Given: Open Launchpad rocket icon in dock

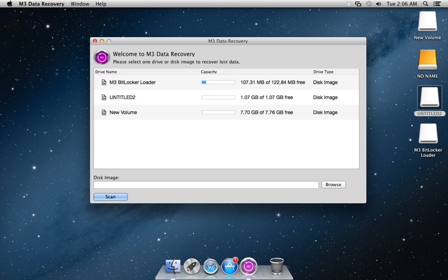Looking at the screenshot, I should click(192, 267).
